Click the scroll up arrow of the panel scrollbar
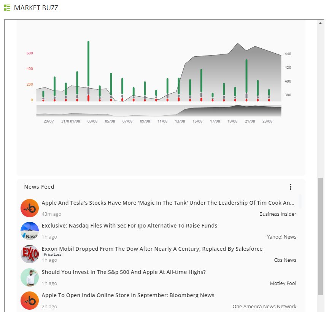Screen dimensions: 329x312 (x=320, y=23)
